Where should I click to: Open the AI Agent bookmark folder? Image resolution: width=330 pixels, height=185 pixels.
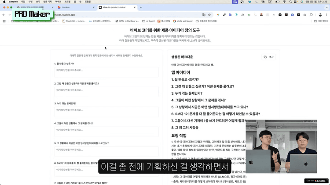pos(149,21)
